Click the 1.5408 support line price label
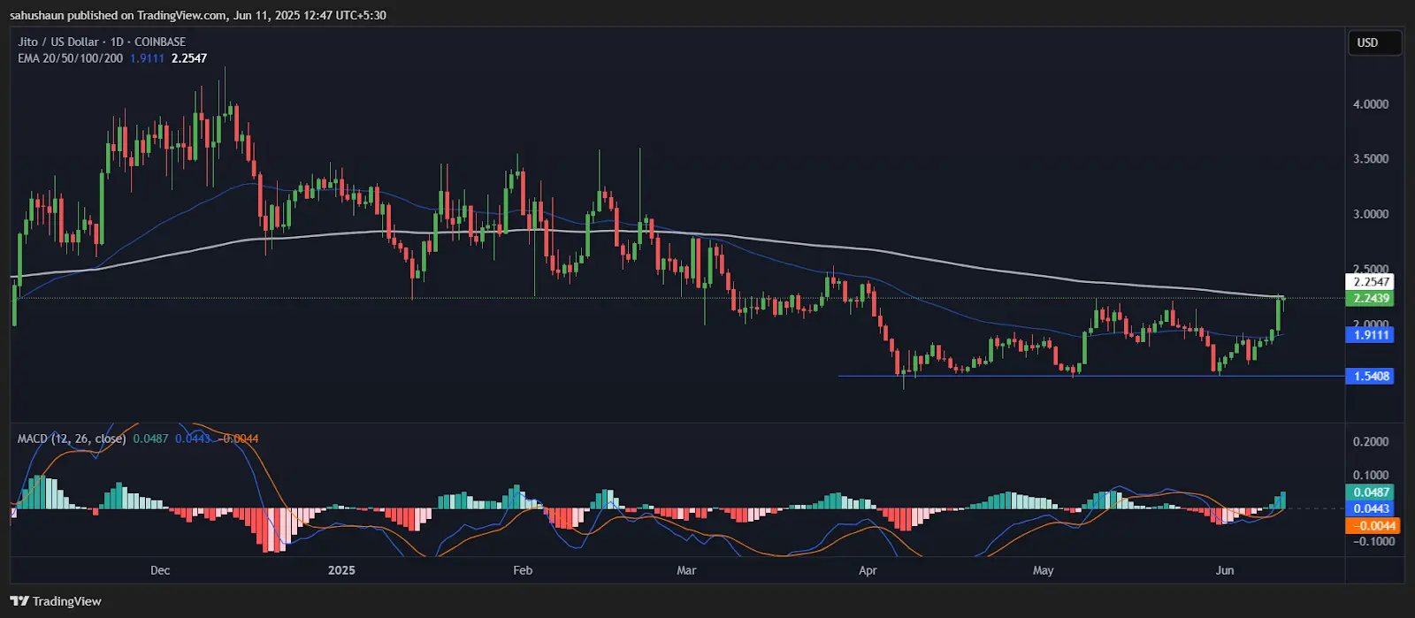Viewport: 1415px width, 618px height. pyautogui.click(x=1371, y=376)
